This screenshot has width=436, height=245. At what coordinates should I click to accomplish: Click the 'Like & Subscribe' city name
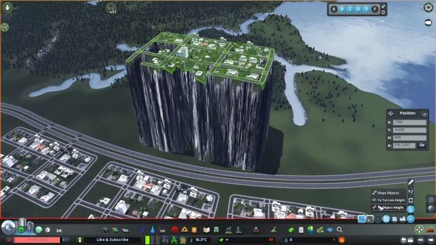click(x=112, y=240)
